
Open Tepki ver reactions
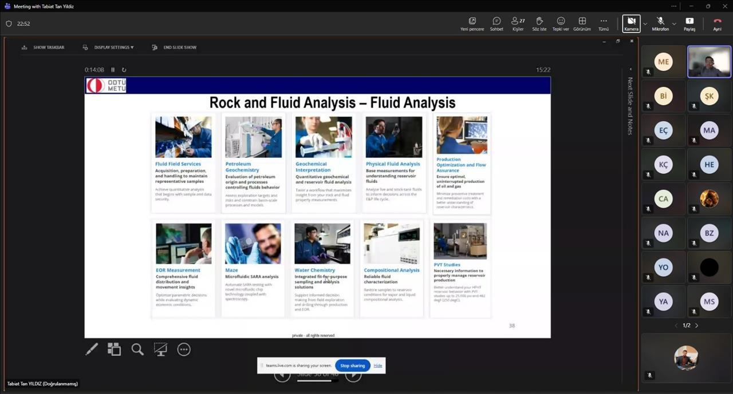point(561,23)
